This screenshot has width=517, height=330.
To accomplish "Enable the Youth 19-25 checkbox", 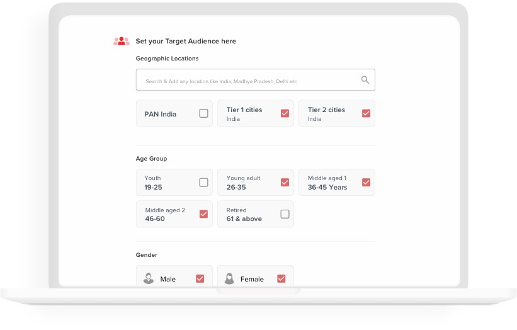I will [x=204, y=182].
